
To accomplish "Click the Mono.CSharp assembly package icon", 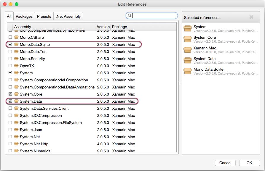I will (16, 37).
